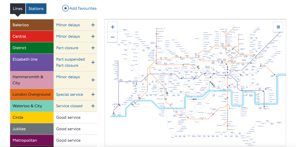Screen dimensions: 296x147
Task: Expand Central line minor delays details
Action: click(93, 36)
